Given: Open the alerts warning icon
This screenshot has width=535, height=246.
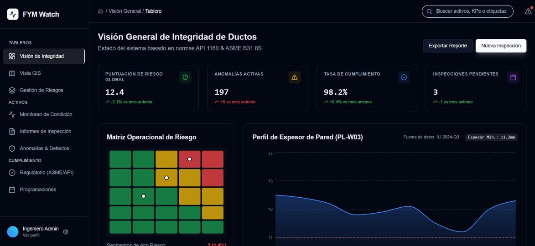Looking at the screenshot, I should tap(528, 11).
